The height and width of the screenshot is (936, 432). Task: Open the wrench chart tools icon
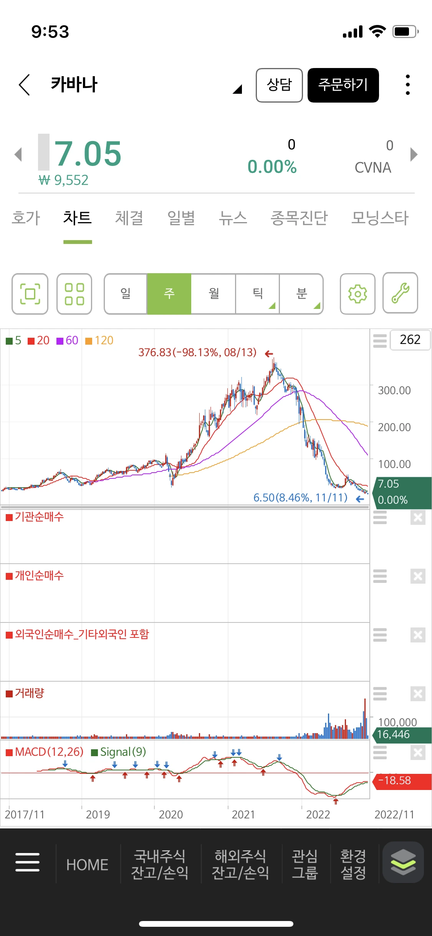coord(400,293)
